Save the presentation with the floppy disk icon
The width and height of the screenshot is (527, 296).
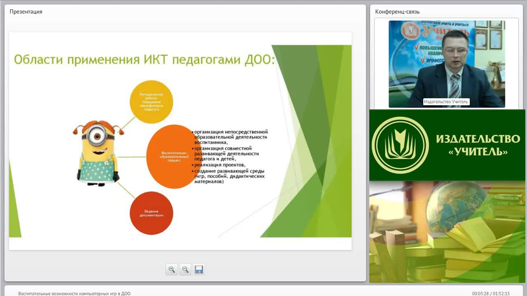[199, 269]
